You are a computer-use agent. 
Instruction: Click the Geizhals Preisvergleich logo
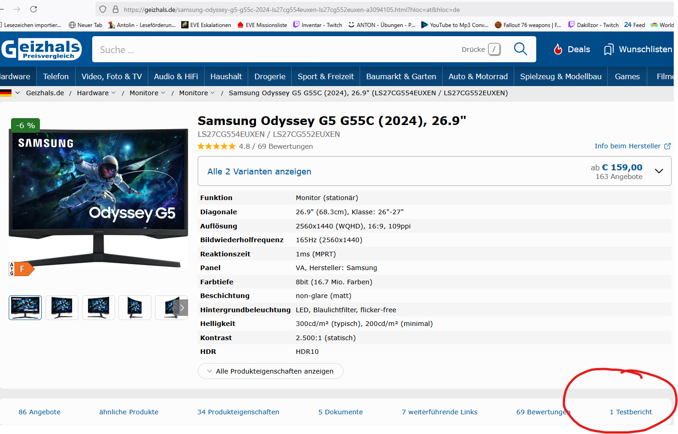(x=41, y=49)
